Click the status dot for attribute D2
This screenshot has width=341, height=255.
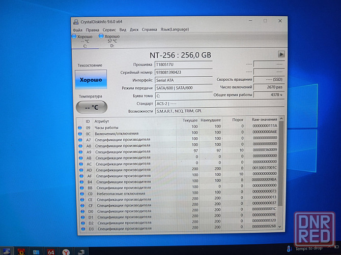point(83,223)
